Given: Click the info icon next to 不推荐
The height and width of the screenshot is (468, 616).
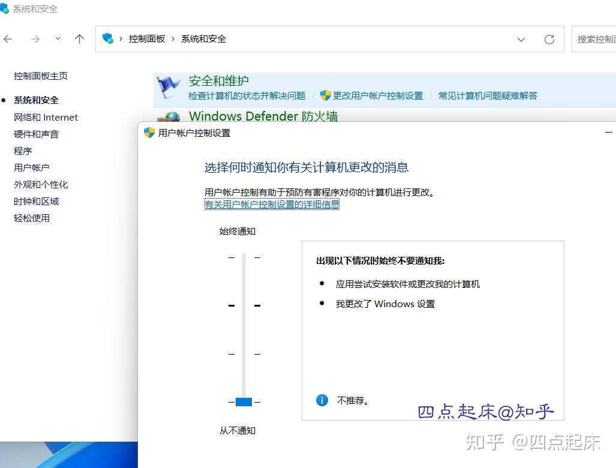Looking at the screenshot, I should tap(322, 400).
